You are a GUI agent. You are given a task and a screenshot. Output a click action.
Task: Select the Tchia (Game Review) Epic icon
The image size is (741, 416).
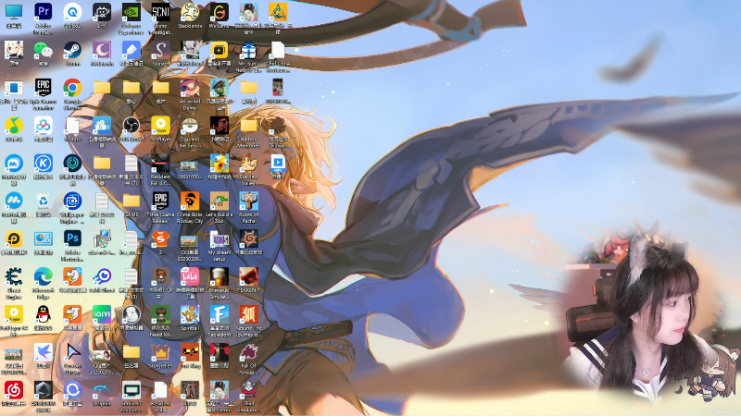tap(160, 201)
